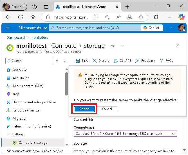This screenshot has height=155, width=188.
Task: Refresh the browser page
Action: (x=21, y=17)
